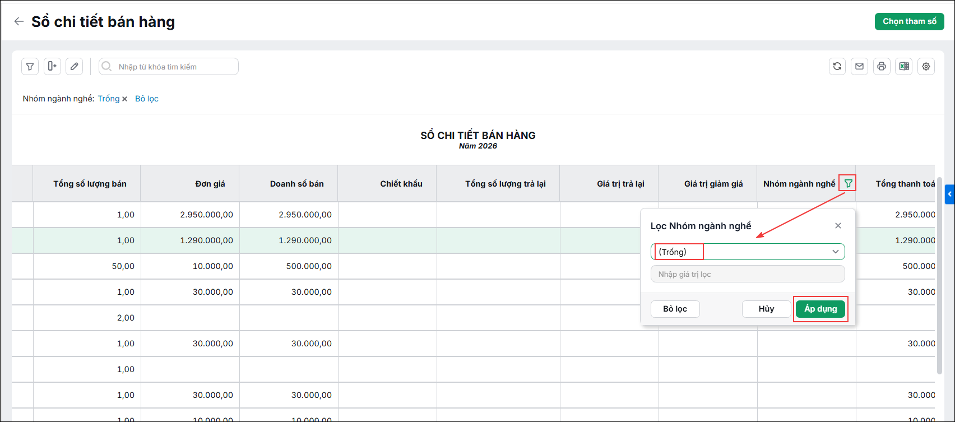Focus the Nhập từ khóa tìm kiếm search box
Image resolution: width=955 pixels, height=422 pixels.
point(169,66)
